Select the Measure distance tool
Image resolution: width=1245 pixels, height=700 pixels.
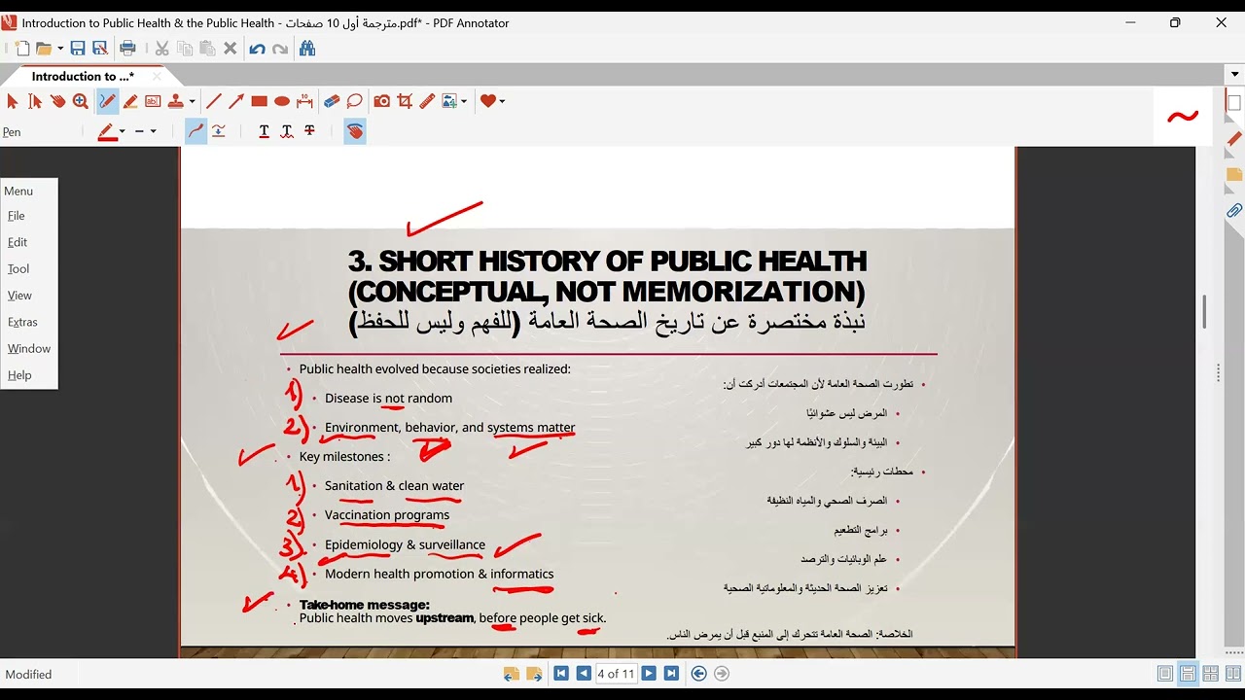[x=304, y=101]
